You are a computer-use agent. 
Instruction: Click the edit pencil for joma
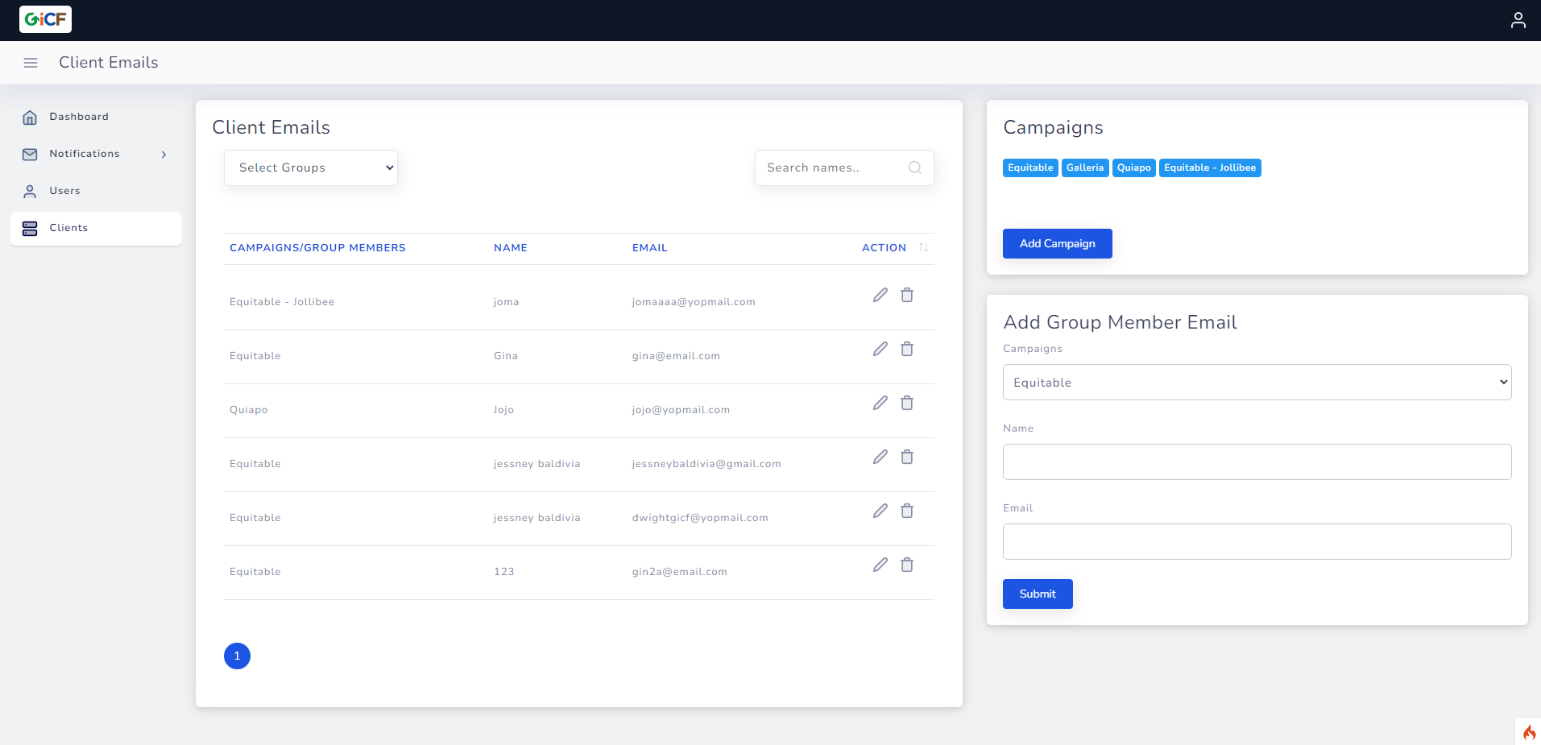pos(880,295)
